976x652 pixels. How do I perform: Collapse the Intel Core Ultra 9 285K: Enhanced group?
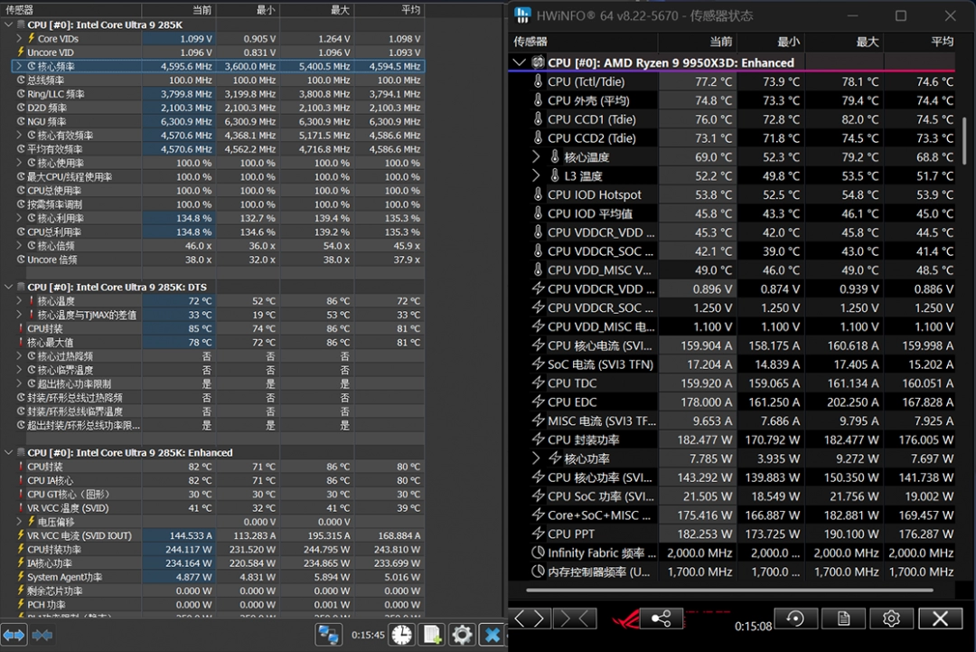(x=9, y=453)
